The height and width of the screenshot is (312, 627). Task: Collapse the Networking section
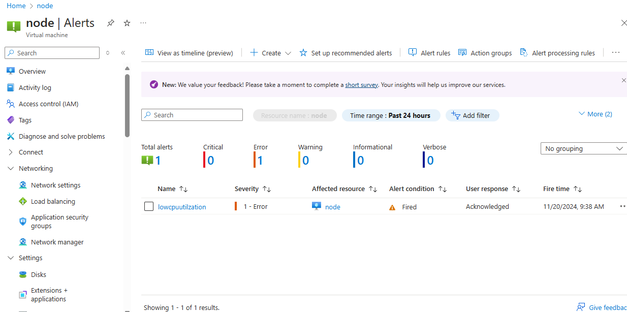tap(11, 168)
